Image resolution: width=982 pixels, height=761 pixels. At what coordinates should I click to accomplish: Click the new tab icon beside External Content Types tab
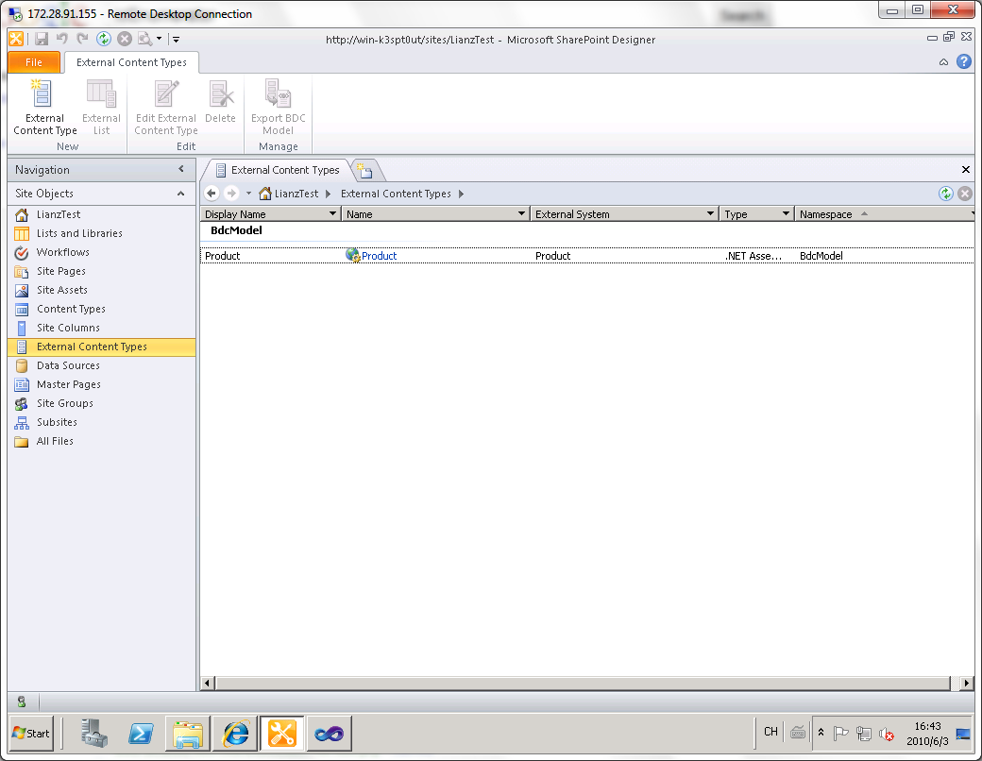point(364,170)
